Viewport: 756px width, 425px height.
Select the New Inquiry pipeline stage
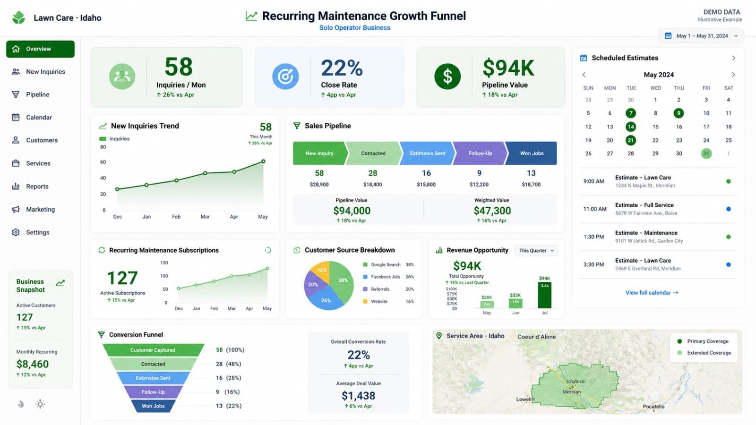point(320,153)
